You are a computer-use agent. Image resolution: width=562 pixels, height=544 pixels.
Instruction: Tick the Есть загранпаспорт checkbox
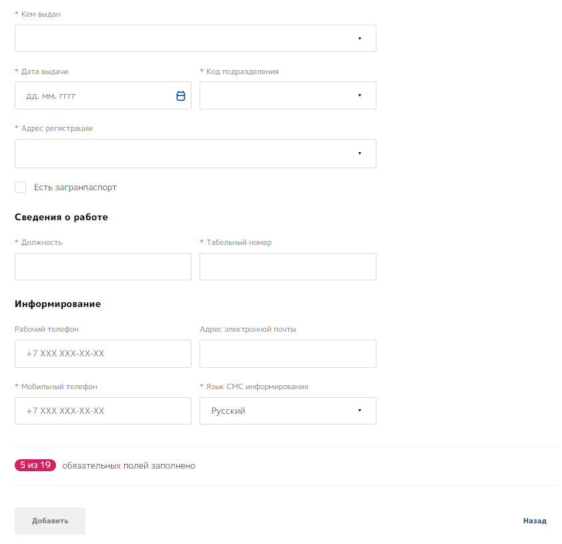(21, 188)
